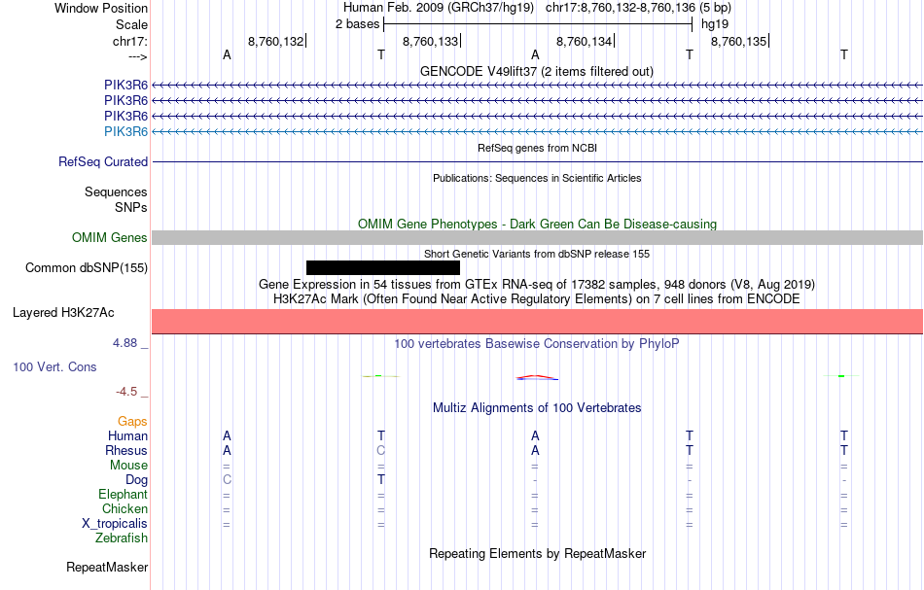Click the gray C in Rhesus row
Screen dimensions: 924x590
tap(380, 450)
